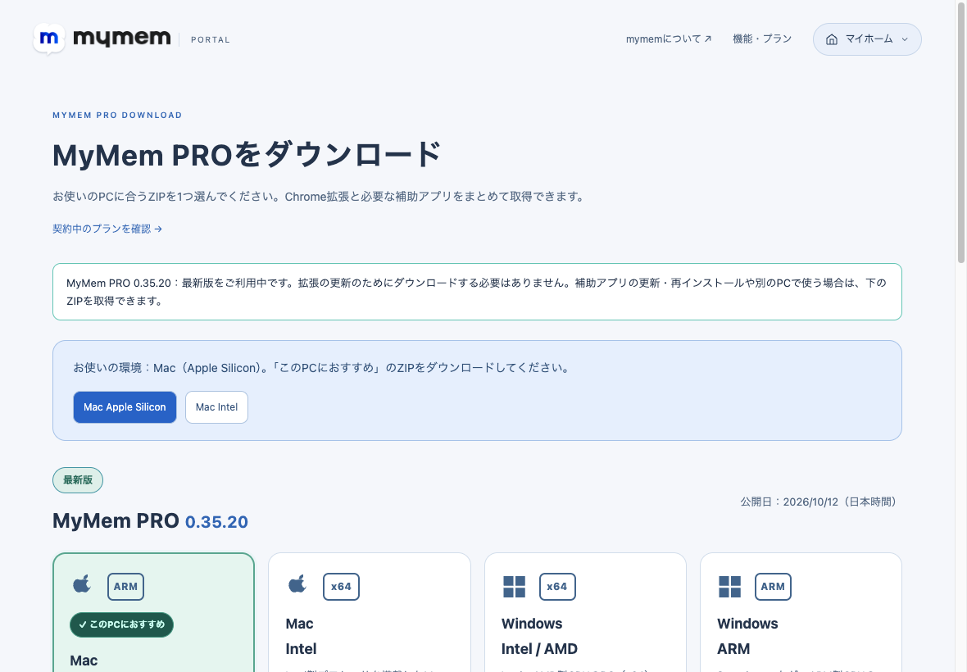Select Mac Intel button
967x672 pixels.
click(216, 407)
